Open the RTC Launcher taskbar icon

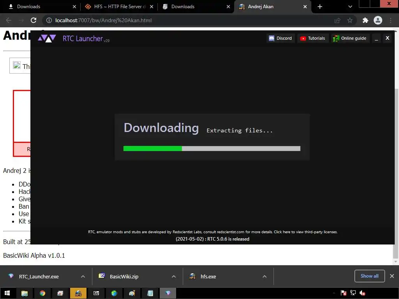[168, 293]
